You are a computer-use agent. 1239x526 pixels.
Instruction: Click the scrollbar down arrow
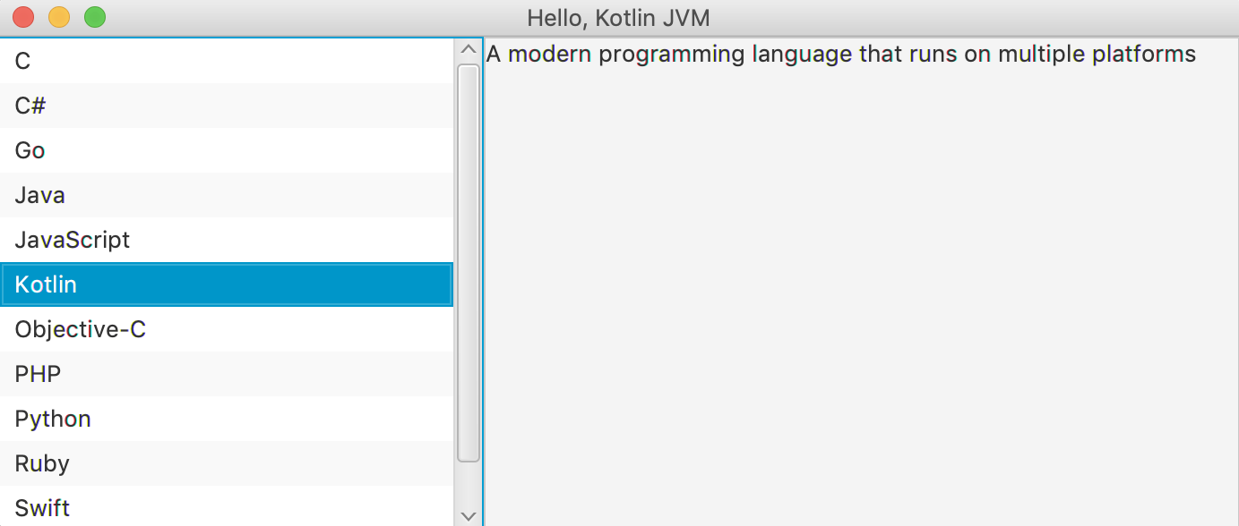(469, 515)
